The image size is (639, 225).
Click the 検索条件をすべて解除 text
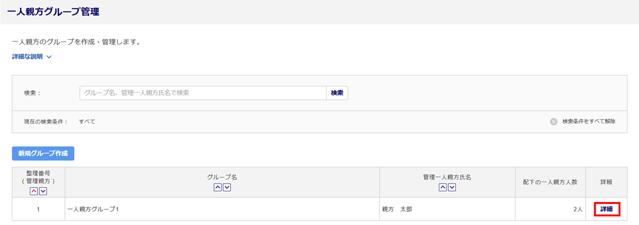[x=589, y=122]
